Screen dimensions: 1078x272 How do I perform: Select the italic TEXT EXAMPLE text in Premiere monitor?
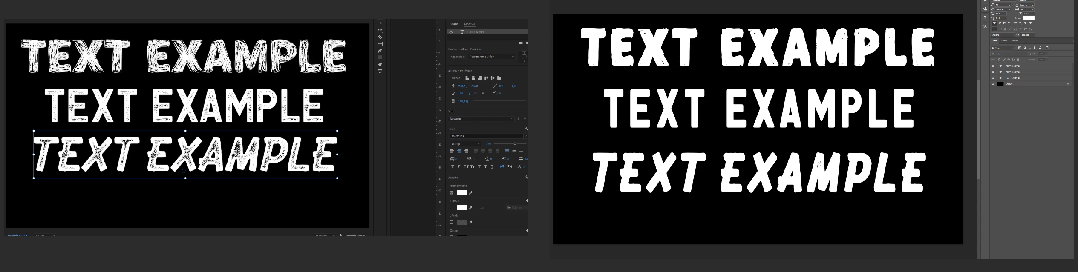click(x=185, y=154)
